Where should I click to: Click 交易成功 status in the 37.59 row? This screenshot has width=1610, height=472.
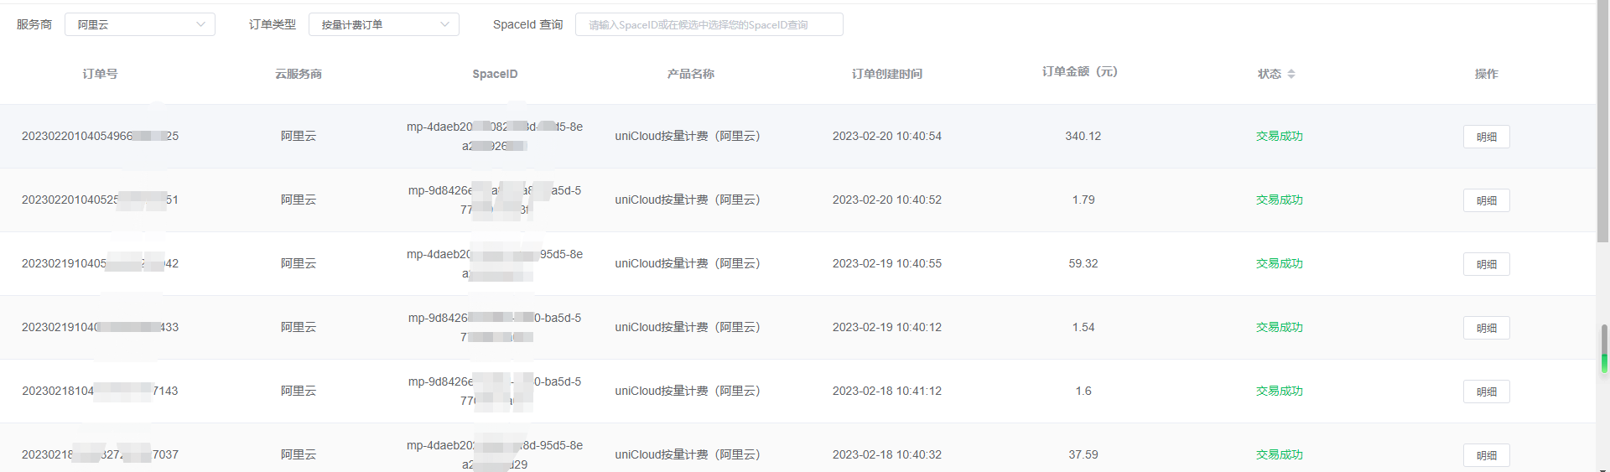(1280, 454)
